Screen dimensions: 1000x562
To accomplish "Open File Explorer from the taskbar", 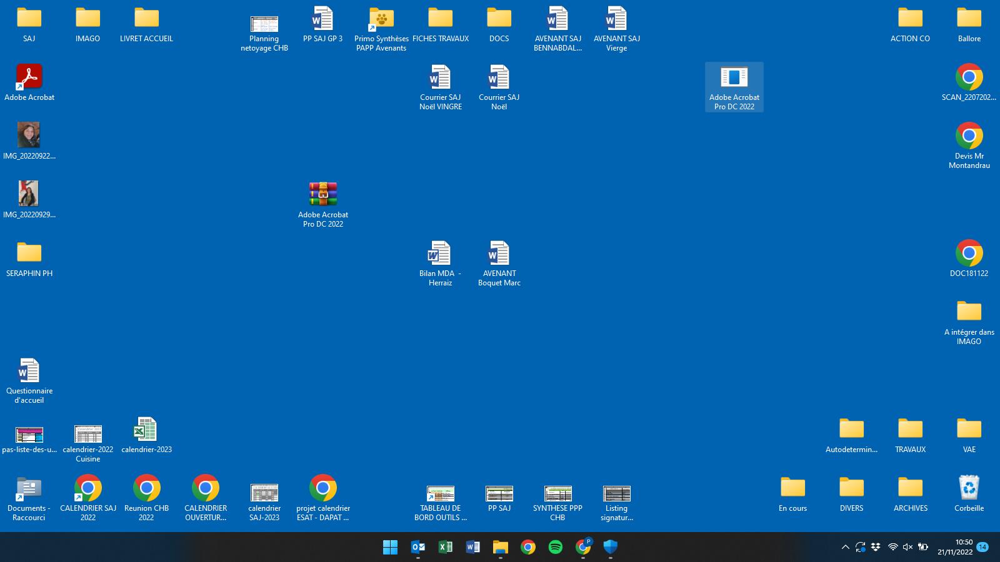I will point(500,547).
